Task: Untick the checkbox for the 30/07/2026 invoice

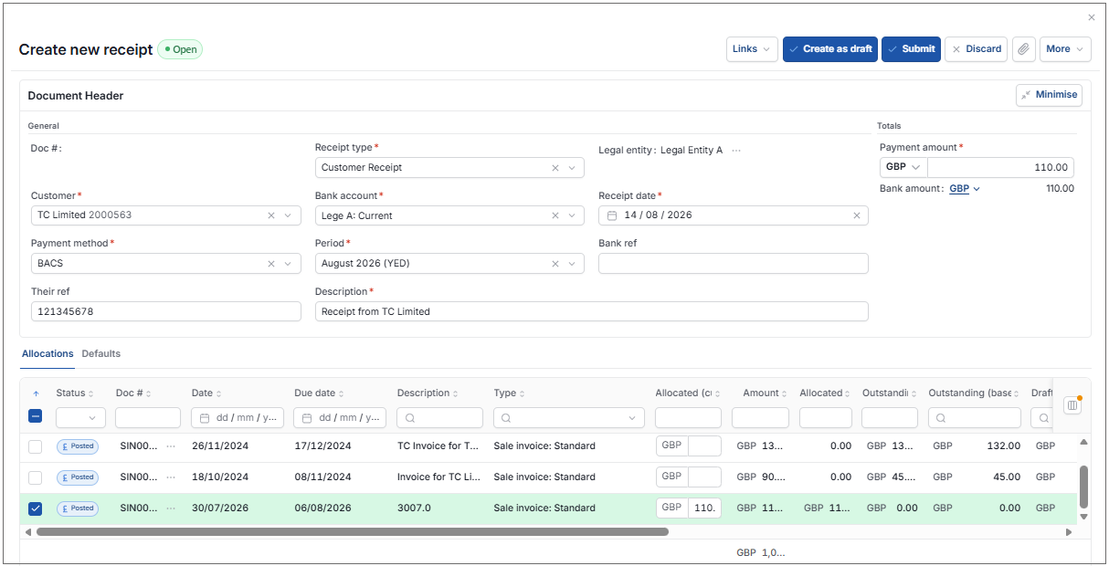Action: (x=35, y=508)
